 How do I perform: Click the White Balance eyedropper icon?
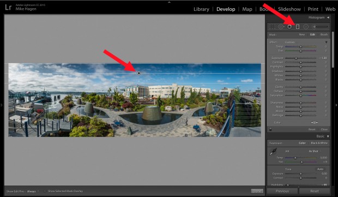coord(273,152)
